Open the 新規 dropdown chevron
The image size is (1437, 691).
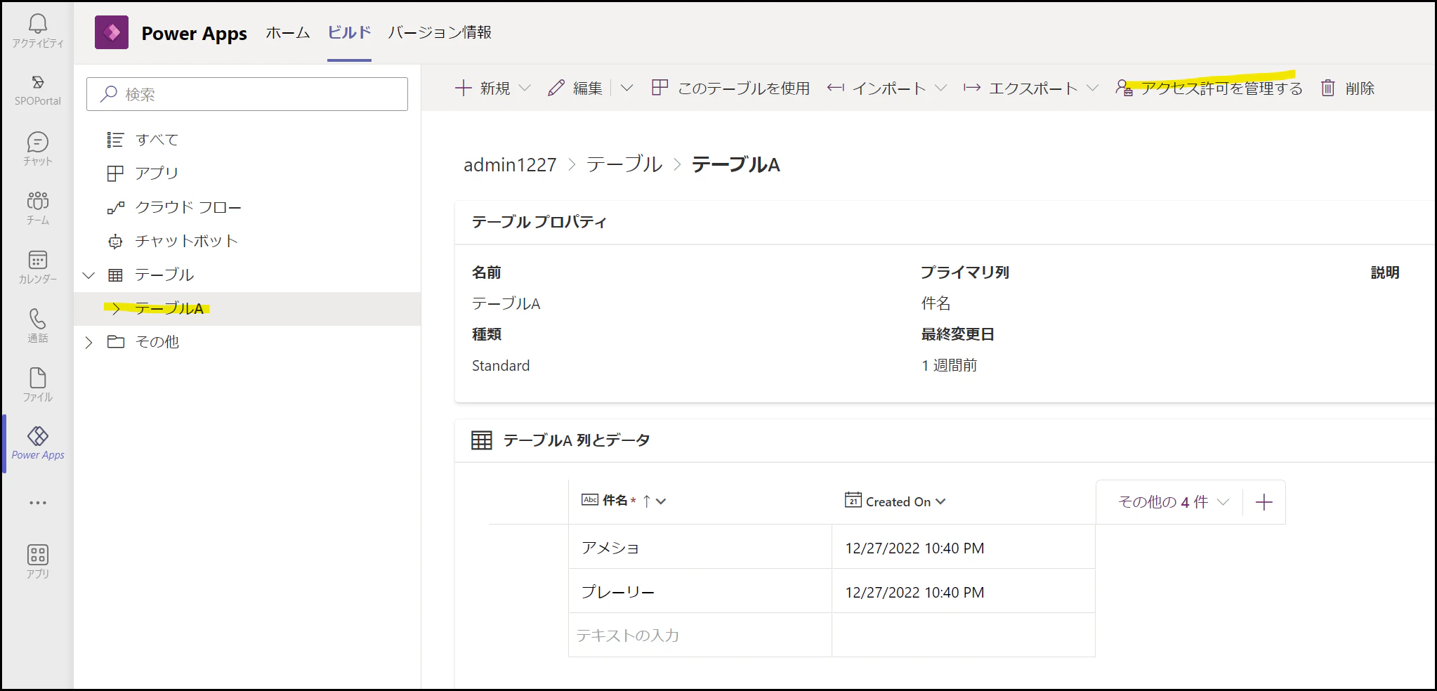[x=525, y=88]
